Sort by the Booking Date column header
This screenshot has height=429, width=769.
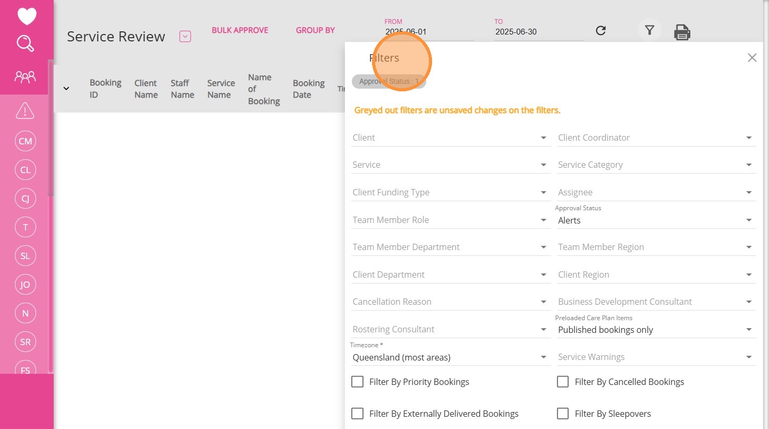308,89
